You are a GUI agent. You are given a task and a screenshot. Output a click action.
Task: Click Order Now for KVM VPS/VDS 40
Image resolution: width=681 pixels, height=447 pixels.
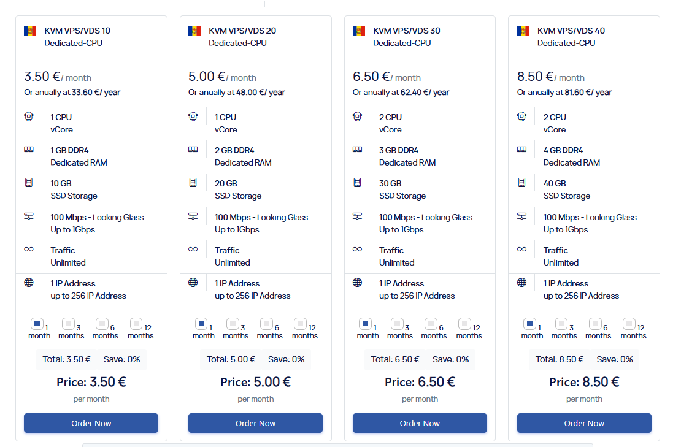[x=584, y=423]
